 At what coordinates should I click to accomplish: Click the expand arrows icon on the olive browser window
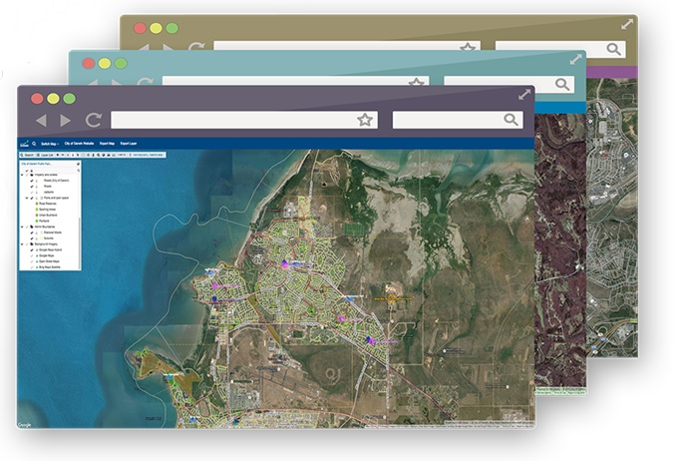coord(627,23)
